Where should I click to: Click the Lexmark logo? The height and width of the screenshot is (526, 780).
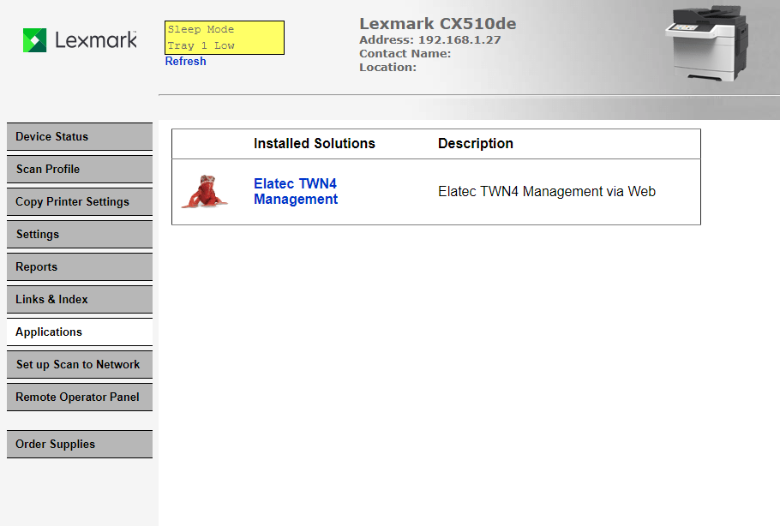pos(80,40)
